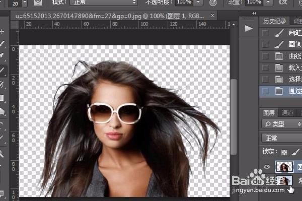This screenshot has height=201, width=302.
Task: Open the 流量 flow slider arrow
Action: point(268,3)
